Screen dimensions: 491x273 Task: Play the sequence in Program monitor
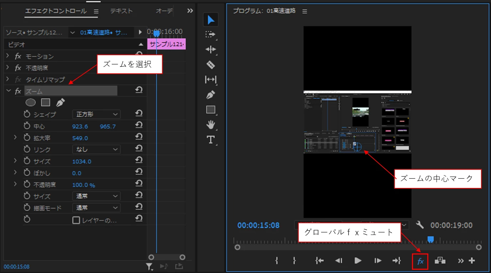tap(358, 261)
